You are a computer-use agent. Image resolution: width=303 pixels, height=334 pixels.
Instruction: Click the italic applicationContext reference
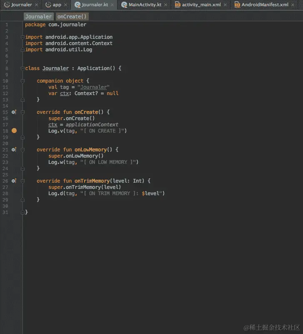tap(92, 125)
